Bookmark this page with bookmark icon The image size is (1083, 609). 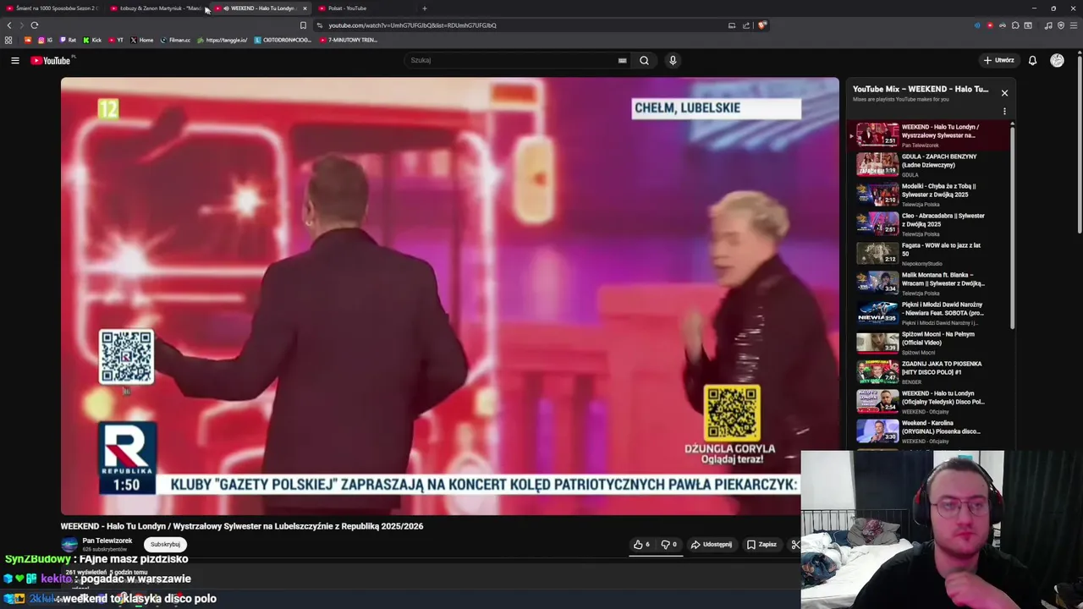click(x=303, y=25)
